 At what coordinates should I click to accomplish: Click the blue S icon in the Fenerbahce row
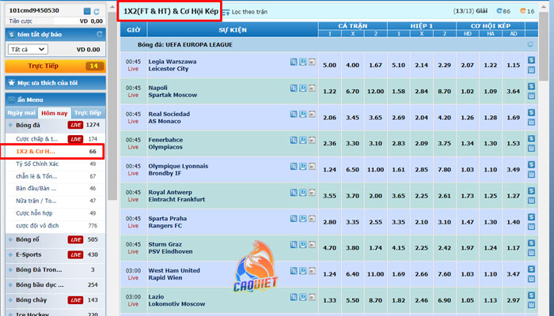coord(531,138)
